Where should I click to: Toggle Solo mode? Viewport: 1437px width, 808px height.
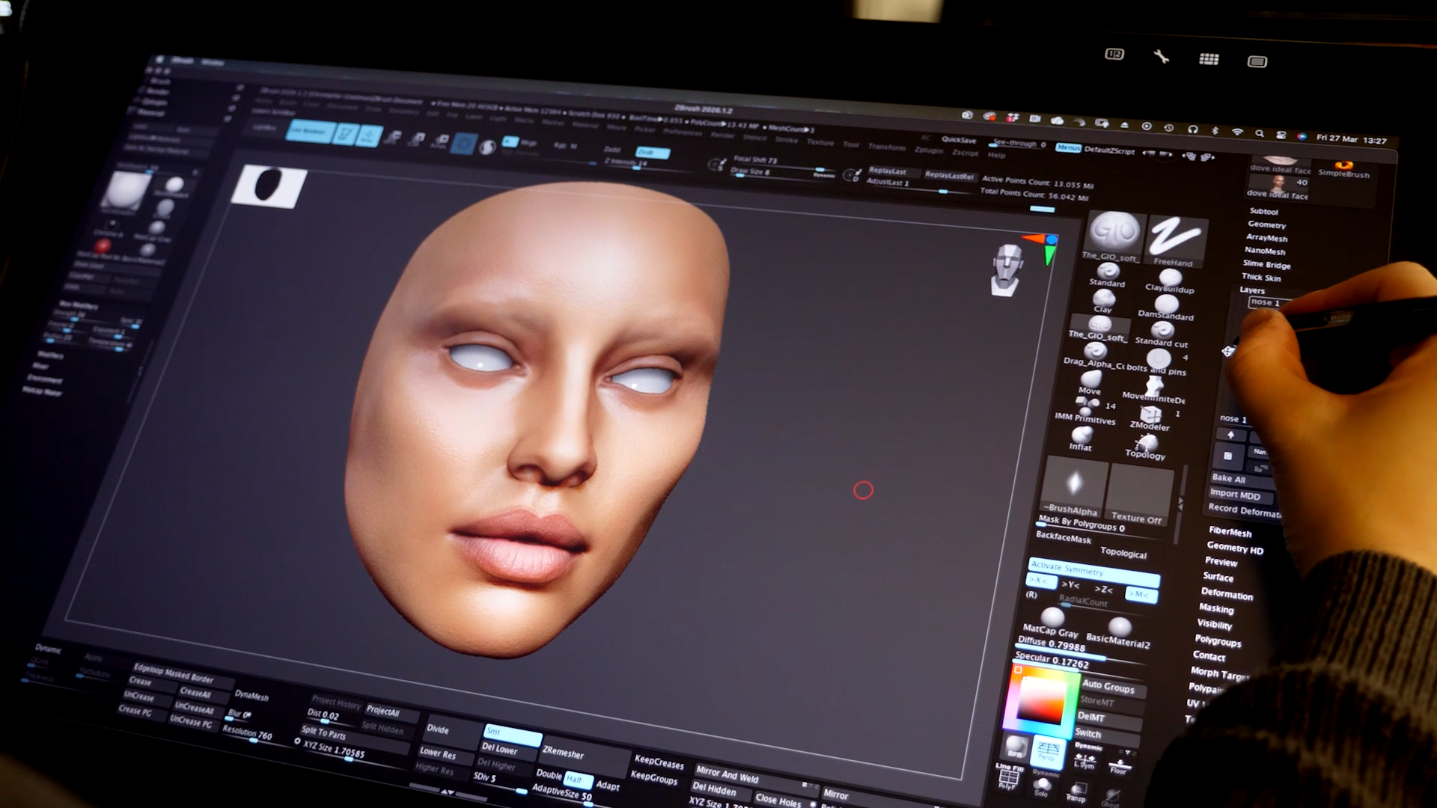tap(1041, 786)
